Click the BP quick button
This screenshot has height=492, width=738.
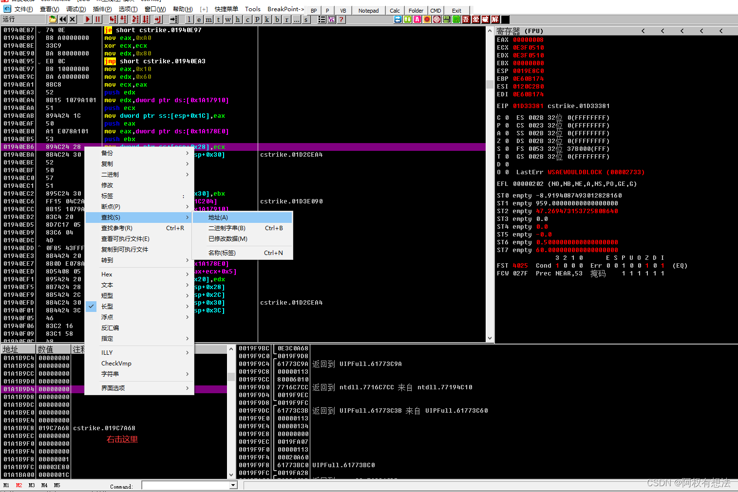[314, 11]
